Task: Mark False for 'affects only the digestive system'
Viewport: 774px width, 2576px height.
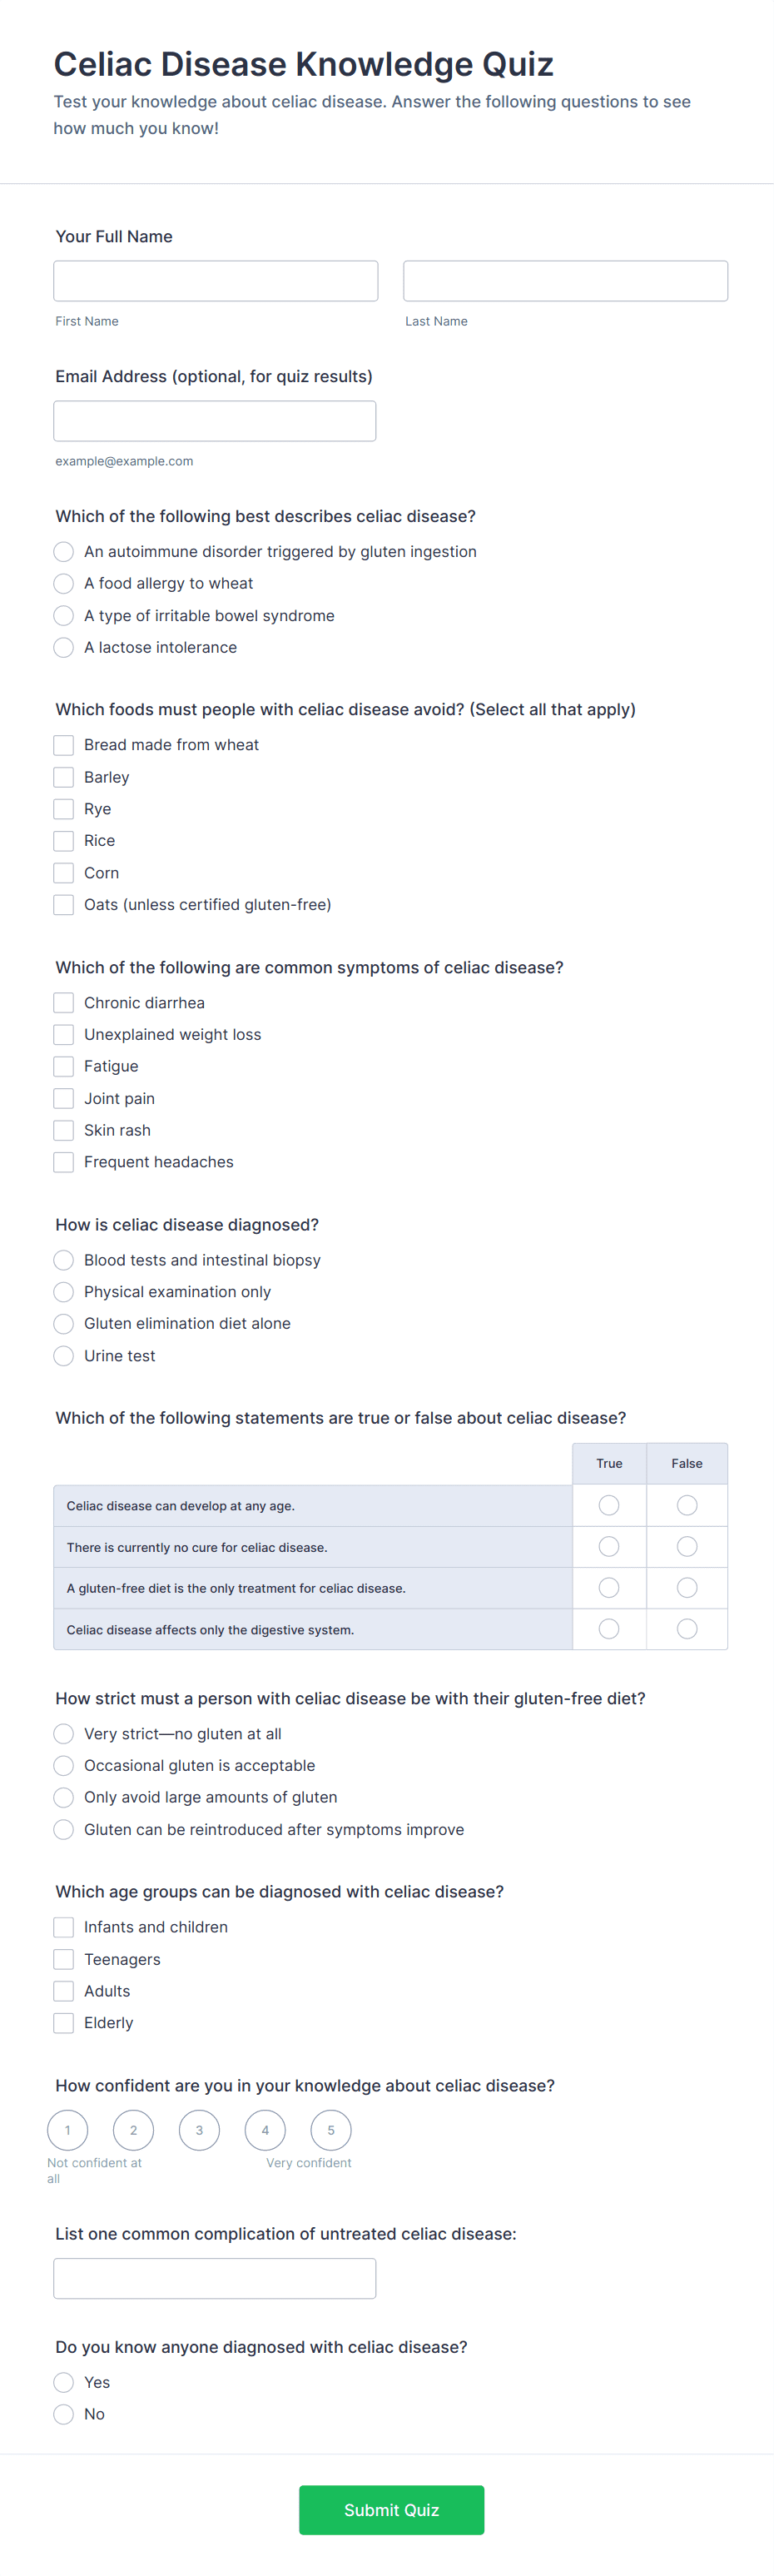Action: (x=687, y=1629)
